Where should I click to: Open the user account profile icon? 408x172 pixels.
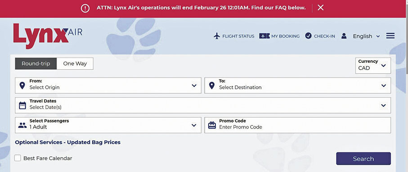pyautogui.click(x=344, y=36)
